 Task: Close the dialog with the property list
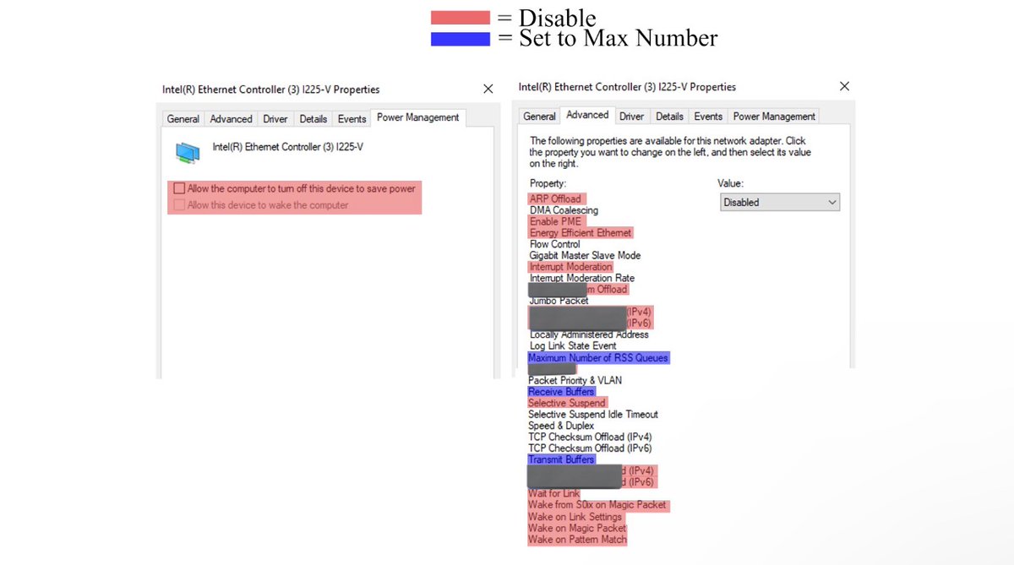point(844,86)
